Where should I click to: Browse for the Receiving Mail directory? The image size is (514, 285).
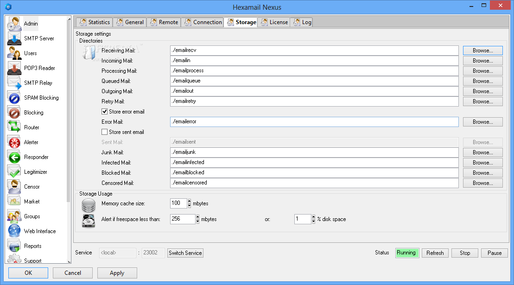point(482,51)
